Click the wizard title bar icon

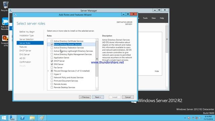coord(15,15)
